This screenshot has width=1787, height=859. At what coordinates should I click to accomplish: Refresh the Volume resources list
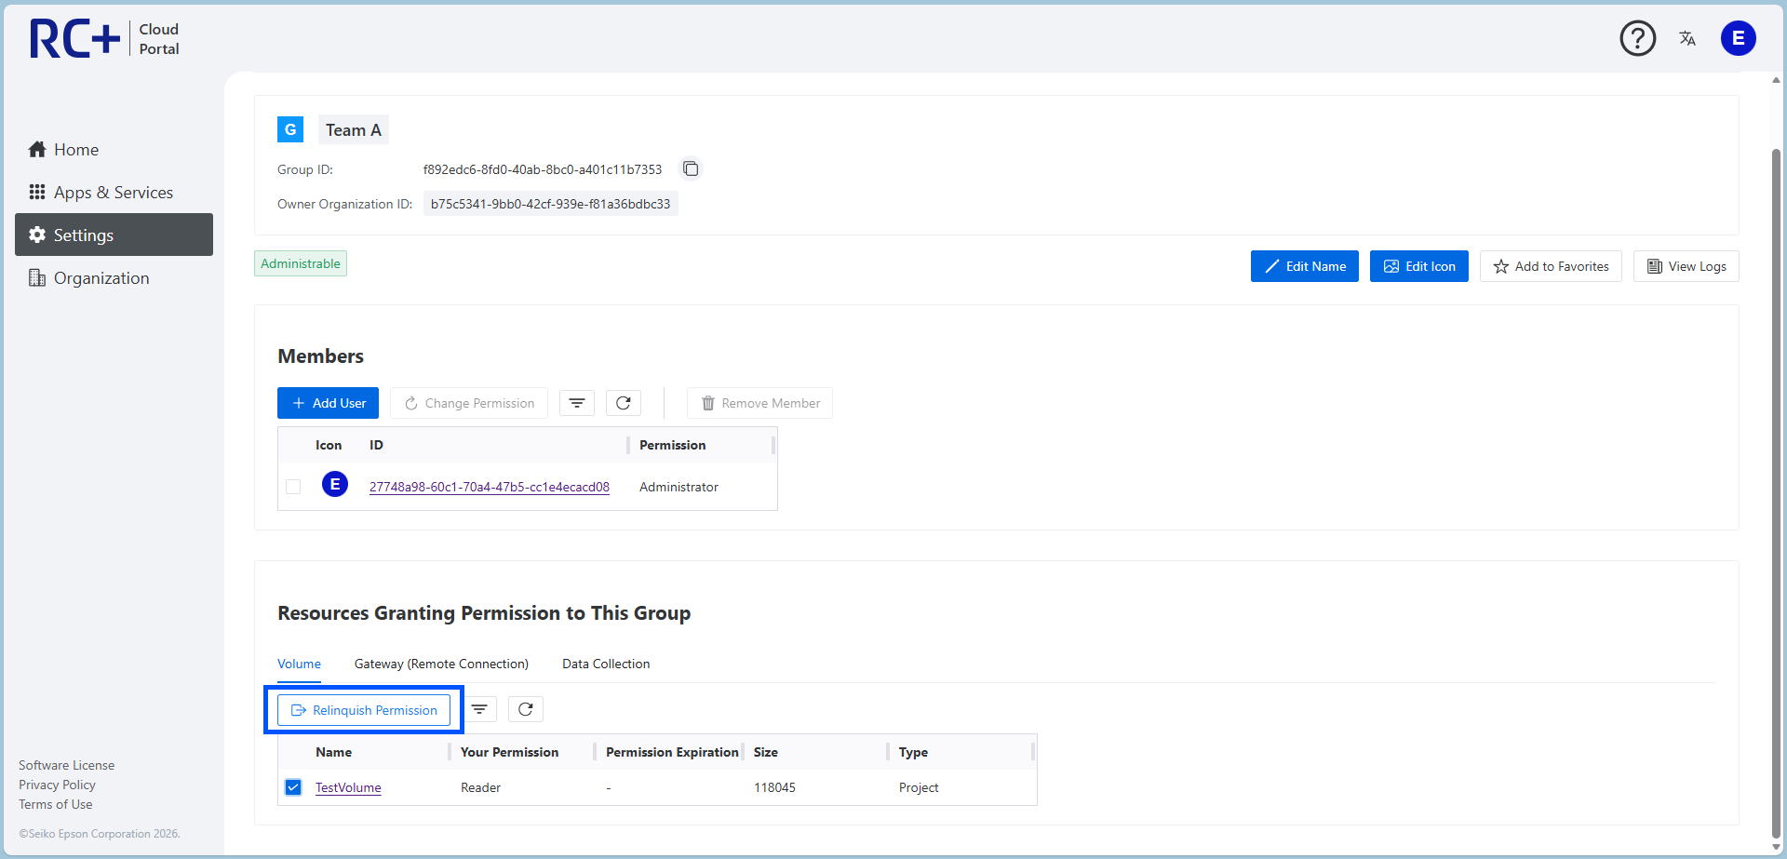(526, 709)
